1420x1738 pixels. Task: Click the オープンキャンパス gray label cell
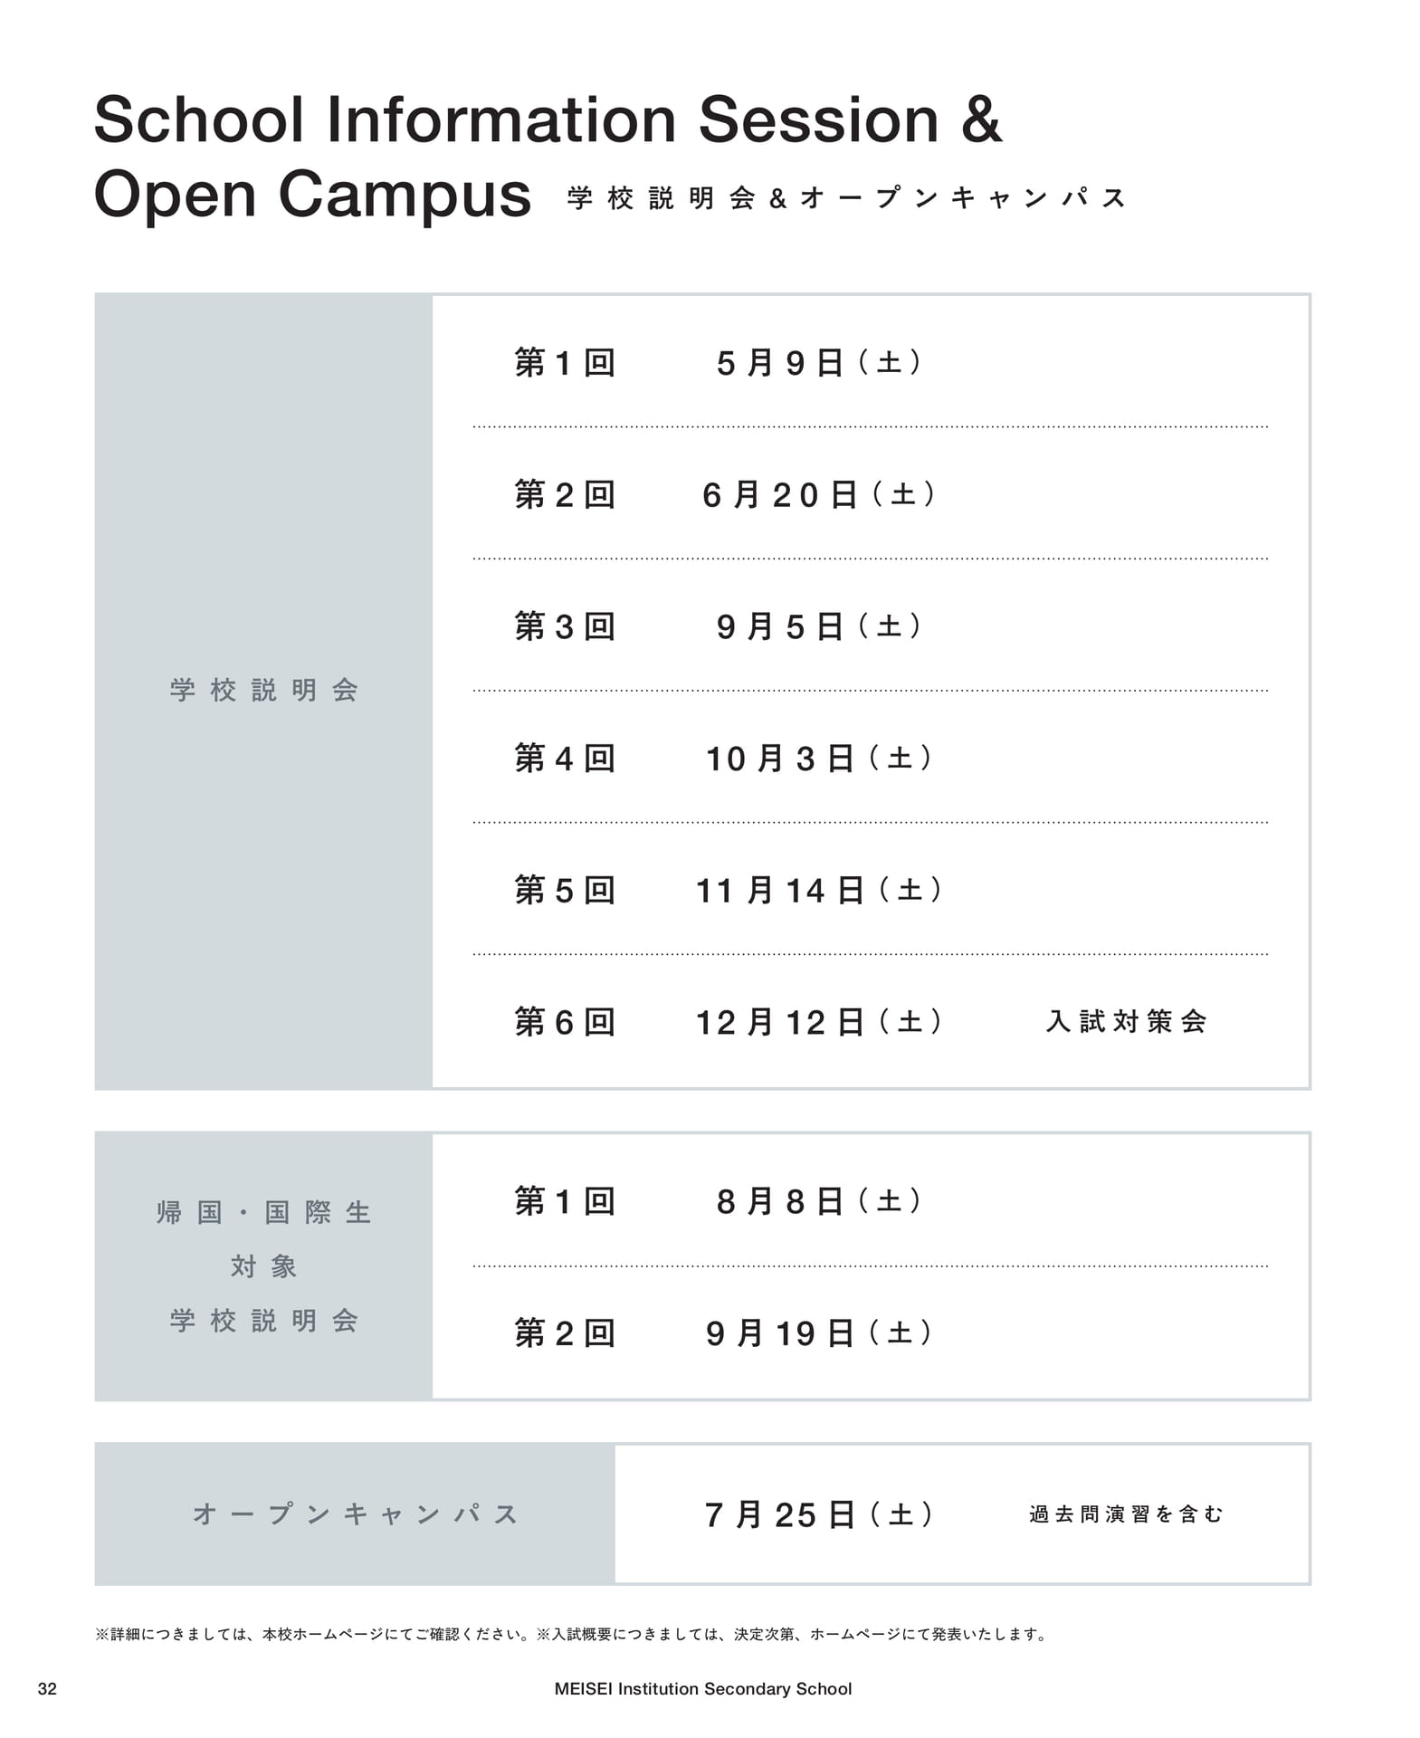(355, 1514)
